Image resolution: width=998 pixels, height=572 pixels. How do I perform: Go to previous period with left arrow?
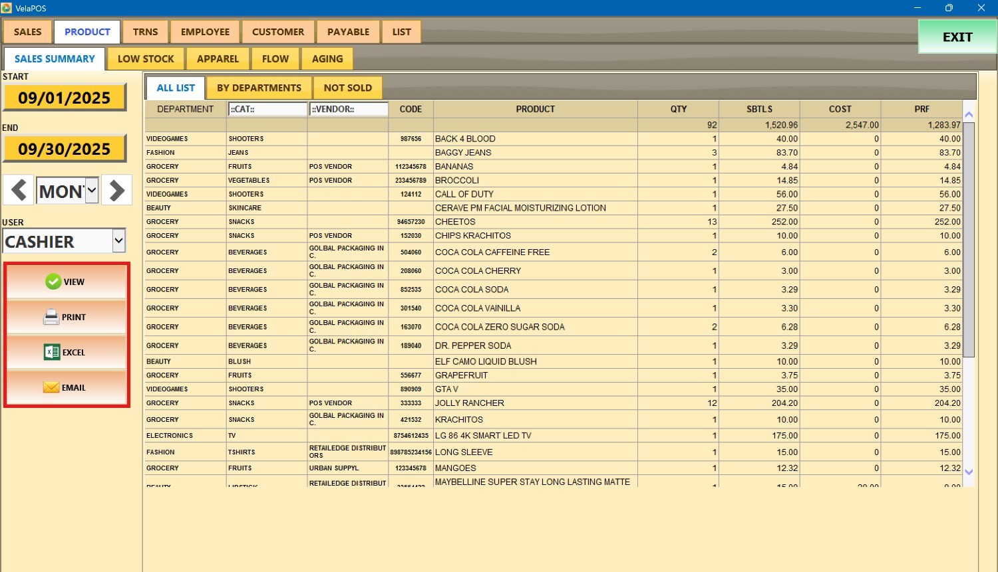pos(19,191)
